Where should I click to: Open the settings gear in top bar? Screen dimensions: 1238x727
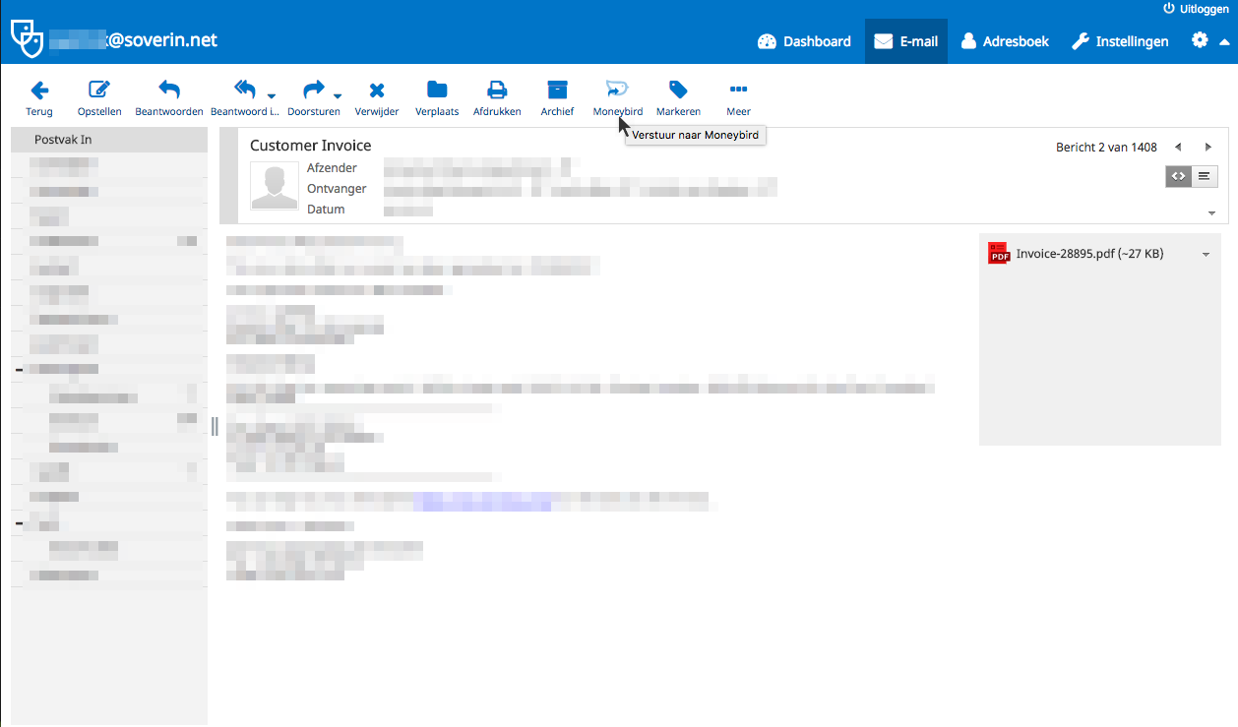(x=1199, y=40)
